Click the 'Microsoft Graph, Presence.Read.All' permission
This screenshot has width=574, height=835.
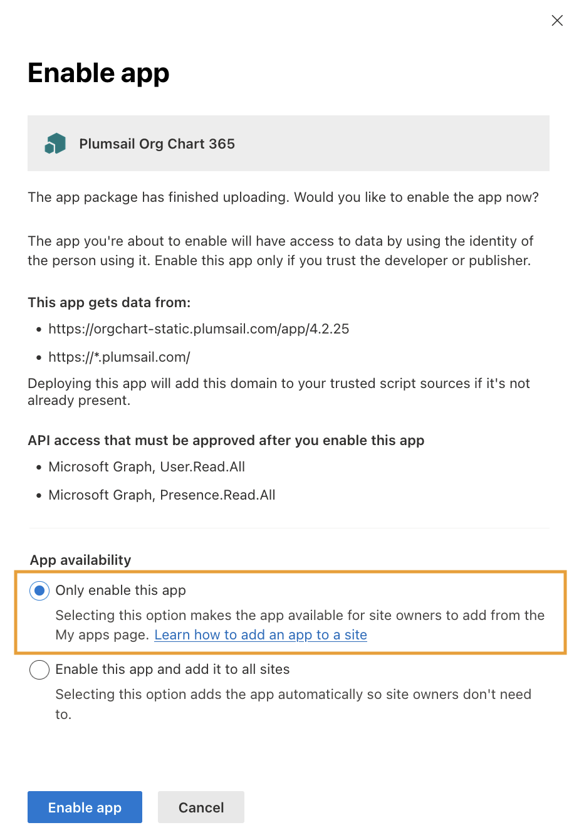click(162, 495)
